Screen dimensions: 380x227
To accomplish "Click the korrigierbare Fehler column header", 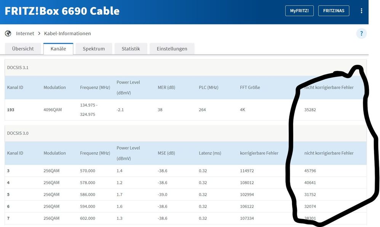I will point(259,153).
